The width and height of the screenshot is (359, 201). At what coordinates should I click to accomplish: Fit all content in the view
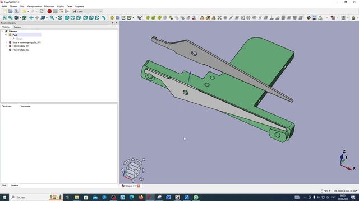[4, 18]
